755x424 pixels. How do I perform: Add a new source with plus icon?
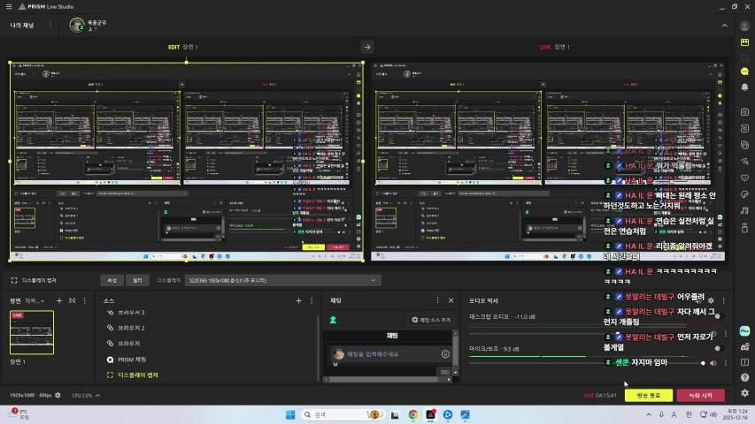pos(298,300)
